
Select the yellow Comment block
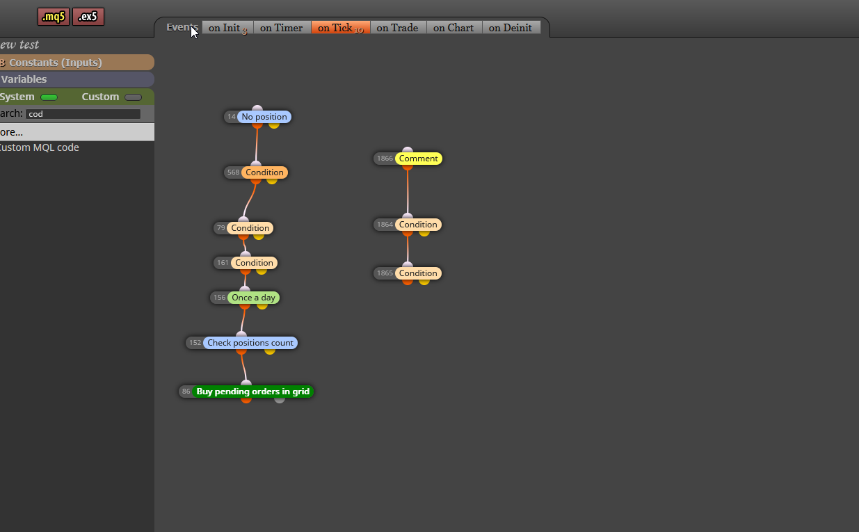pos(418,159)
